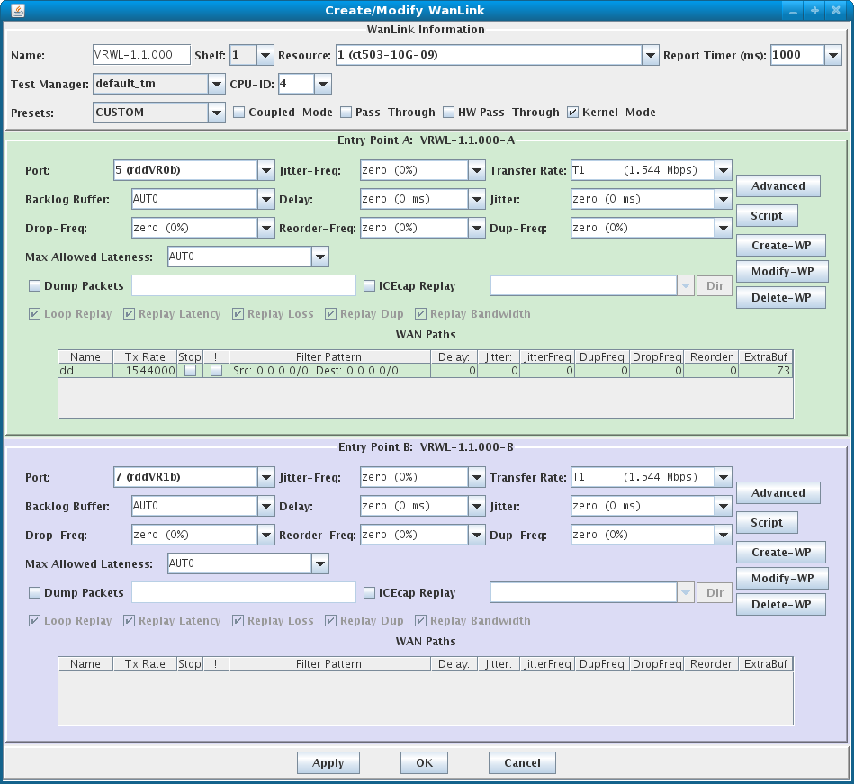Click Delete-WP in Entry Point A
This screenshot has height=784, width=854.
(x=781, y=297)
